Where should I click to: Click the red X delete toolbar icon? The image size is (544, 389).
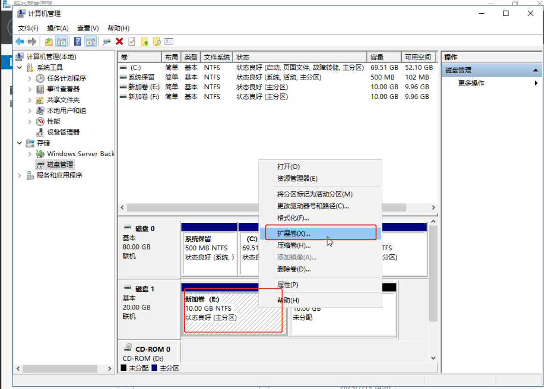point(119,41)
